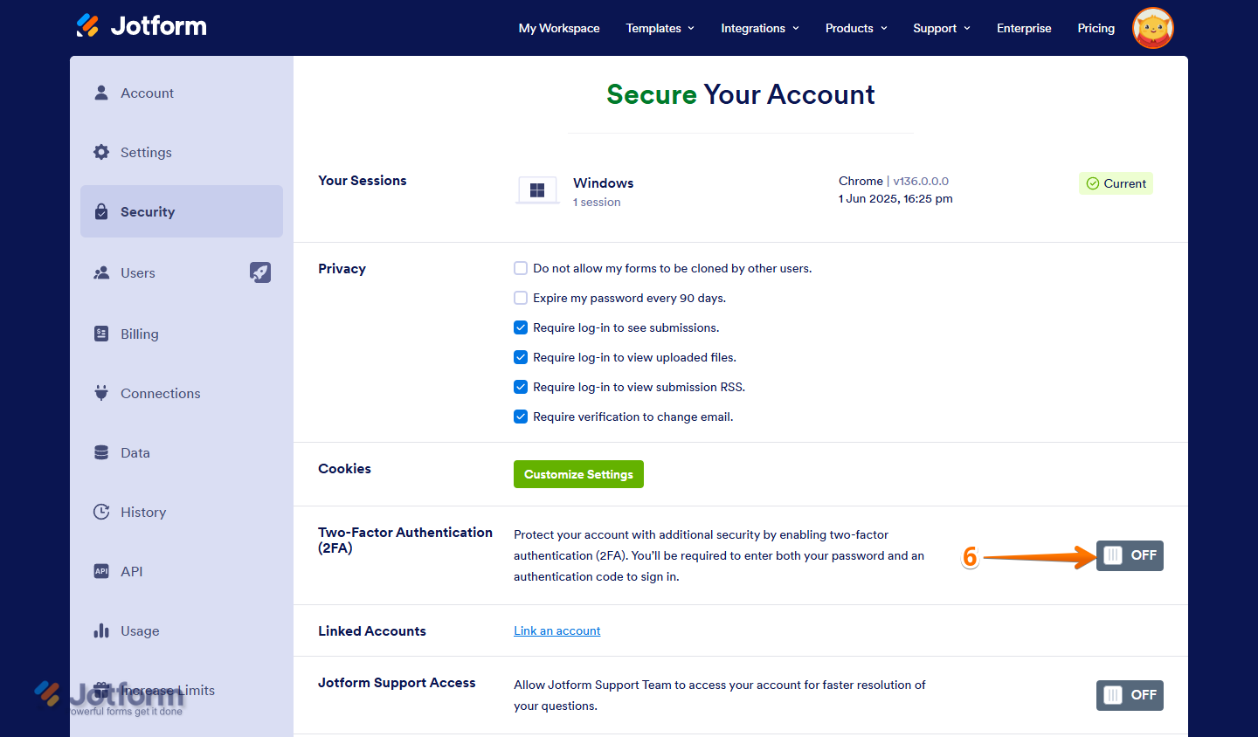
Task: Open History via the clock icon
Action: tap(101, 512)
